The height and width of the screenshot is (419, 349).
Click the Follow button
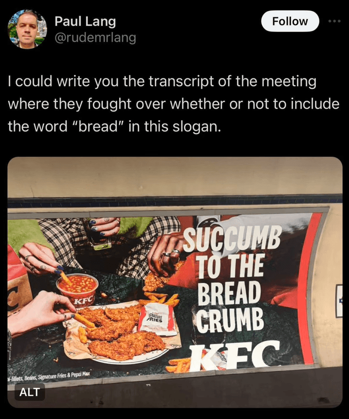pyautogui.click(x=290, y=21)
